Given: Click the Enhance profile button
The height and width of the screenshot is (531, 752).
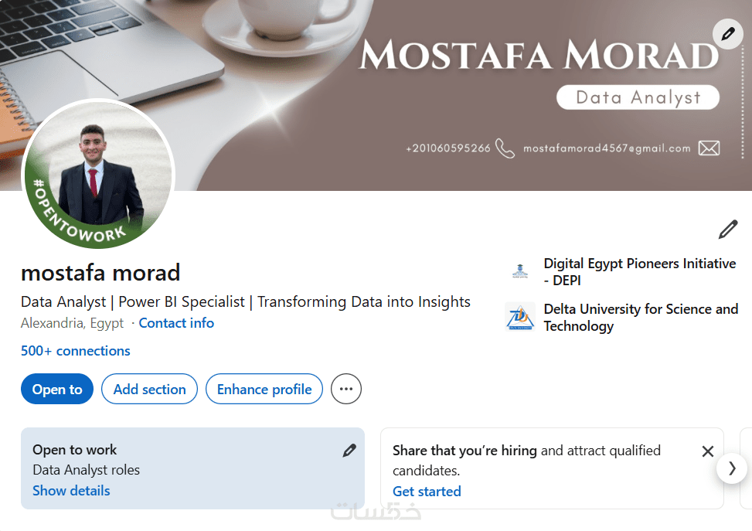Looking at the screenshot, I should coord(264,389).
